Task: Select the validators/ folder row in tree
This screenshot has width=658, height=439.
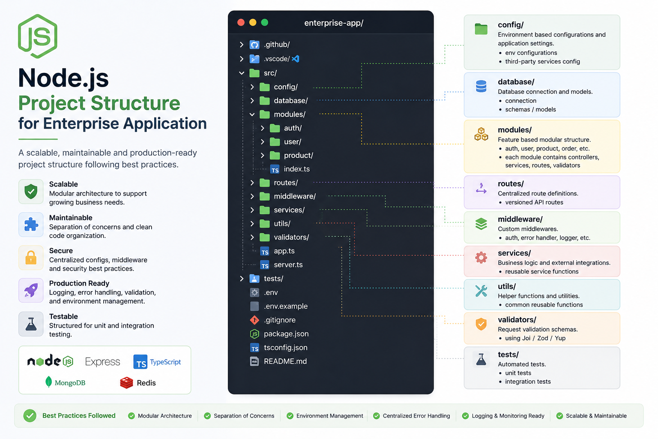Action: tap(279, 238)
